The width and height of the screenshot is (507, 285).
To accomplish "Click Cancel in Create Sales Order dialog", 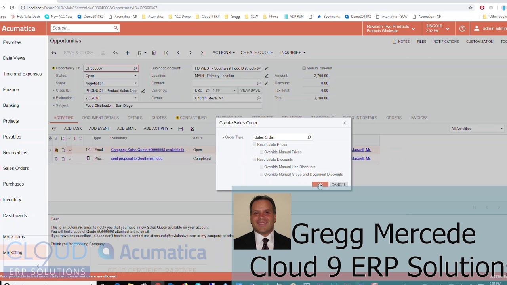I will click(x=339, y=184).
